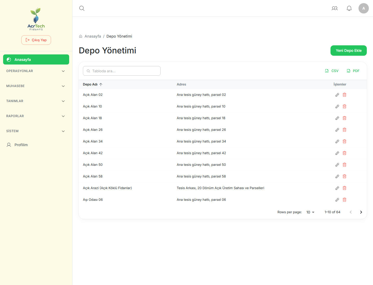Open the user avatar labeled A
Screen dimensions: 373x285
364,8
